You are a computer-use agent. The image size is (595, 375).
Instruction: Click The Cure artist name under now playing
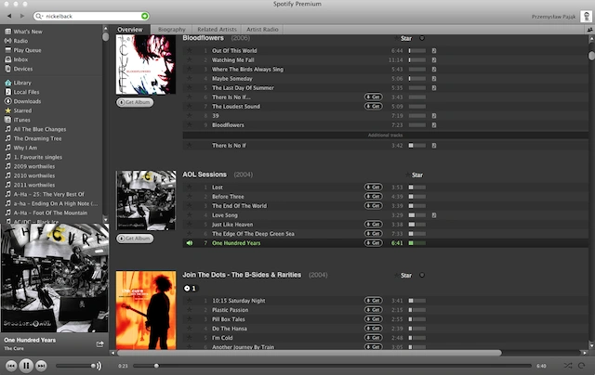pyautogui.click(x=14, y=348)
